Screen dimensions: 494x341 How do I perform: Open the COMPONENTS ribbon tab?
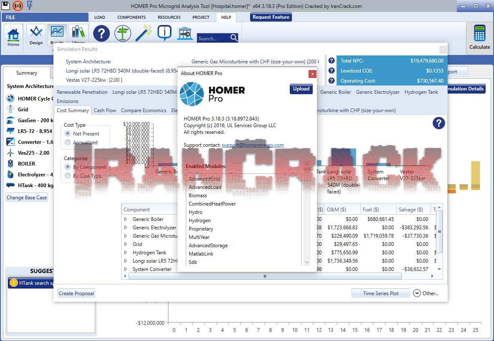tap(131, 17)
